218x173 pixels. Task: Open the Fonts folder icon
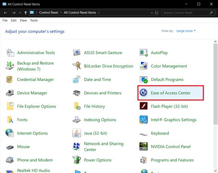[10, 120]
